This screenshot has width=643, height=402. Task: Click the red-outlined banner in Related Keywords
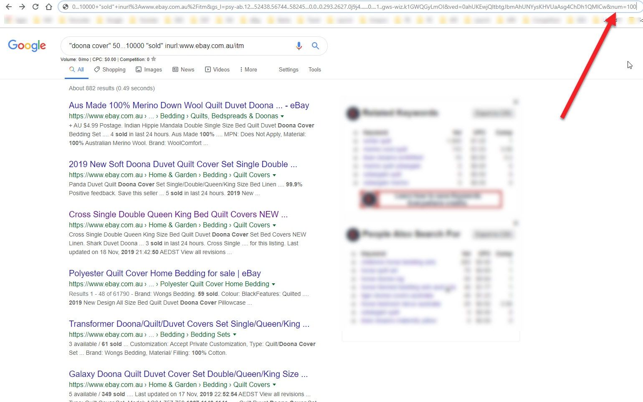click(x=431, y=199)
